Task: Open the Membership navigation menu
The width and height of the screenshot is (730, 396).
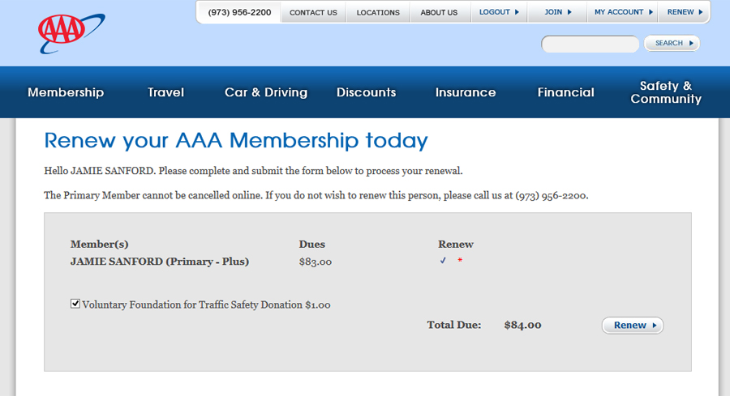Action: (x=66, y=92)
